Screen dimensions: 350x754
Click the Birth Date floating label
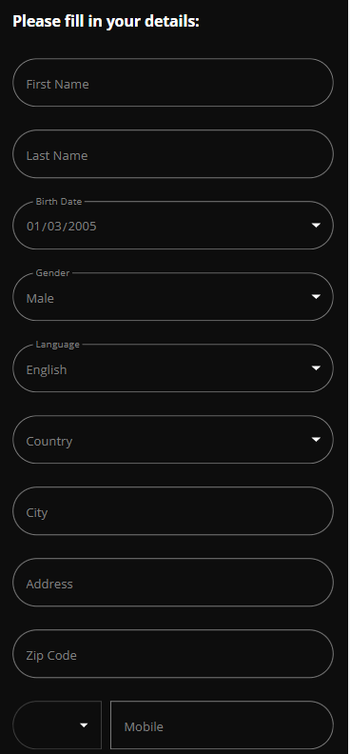tap(59, 202)
